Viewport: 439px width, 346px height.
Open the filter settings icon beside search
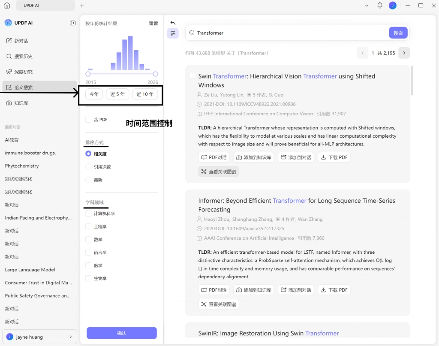pos(173,33)
